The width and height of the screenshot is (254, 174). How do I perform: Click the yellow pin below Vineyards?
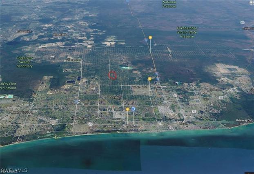127,109
